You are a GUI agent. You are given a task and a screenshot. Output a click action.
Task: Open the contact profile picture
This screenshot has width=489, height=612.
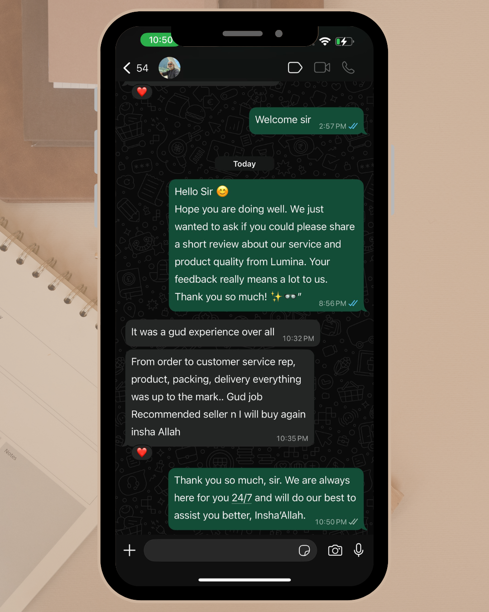[170, 68]
